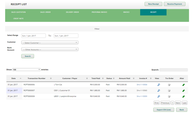The width and height of the screenshot is (192, 115).
Task: Go to First page
Action: [x=157, y=103]
